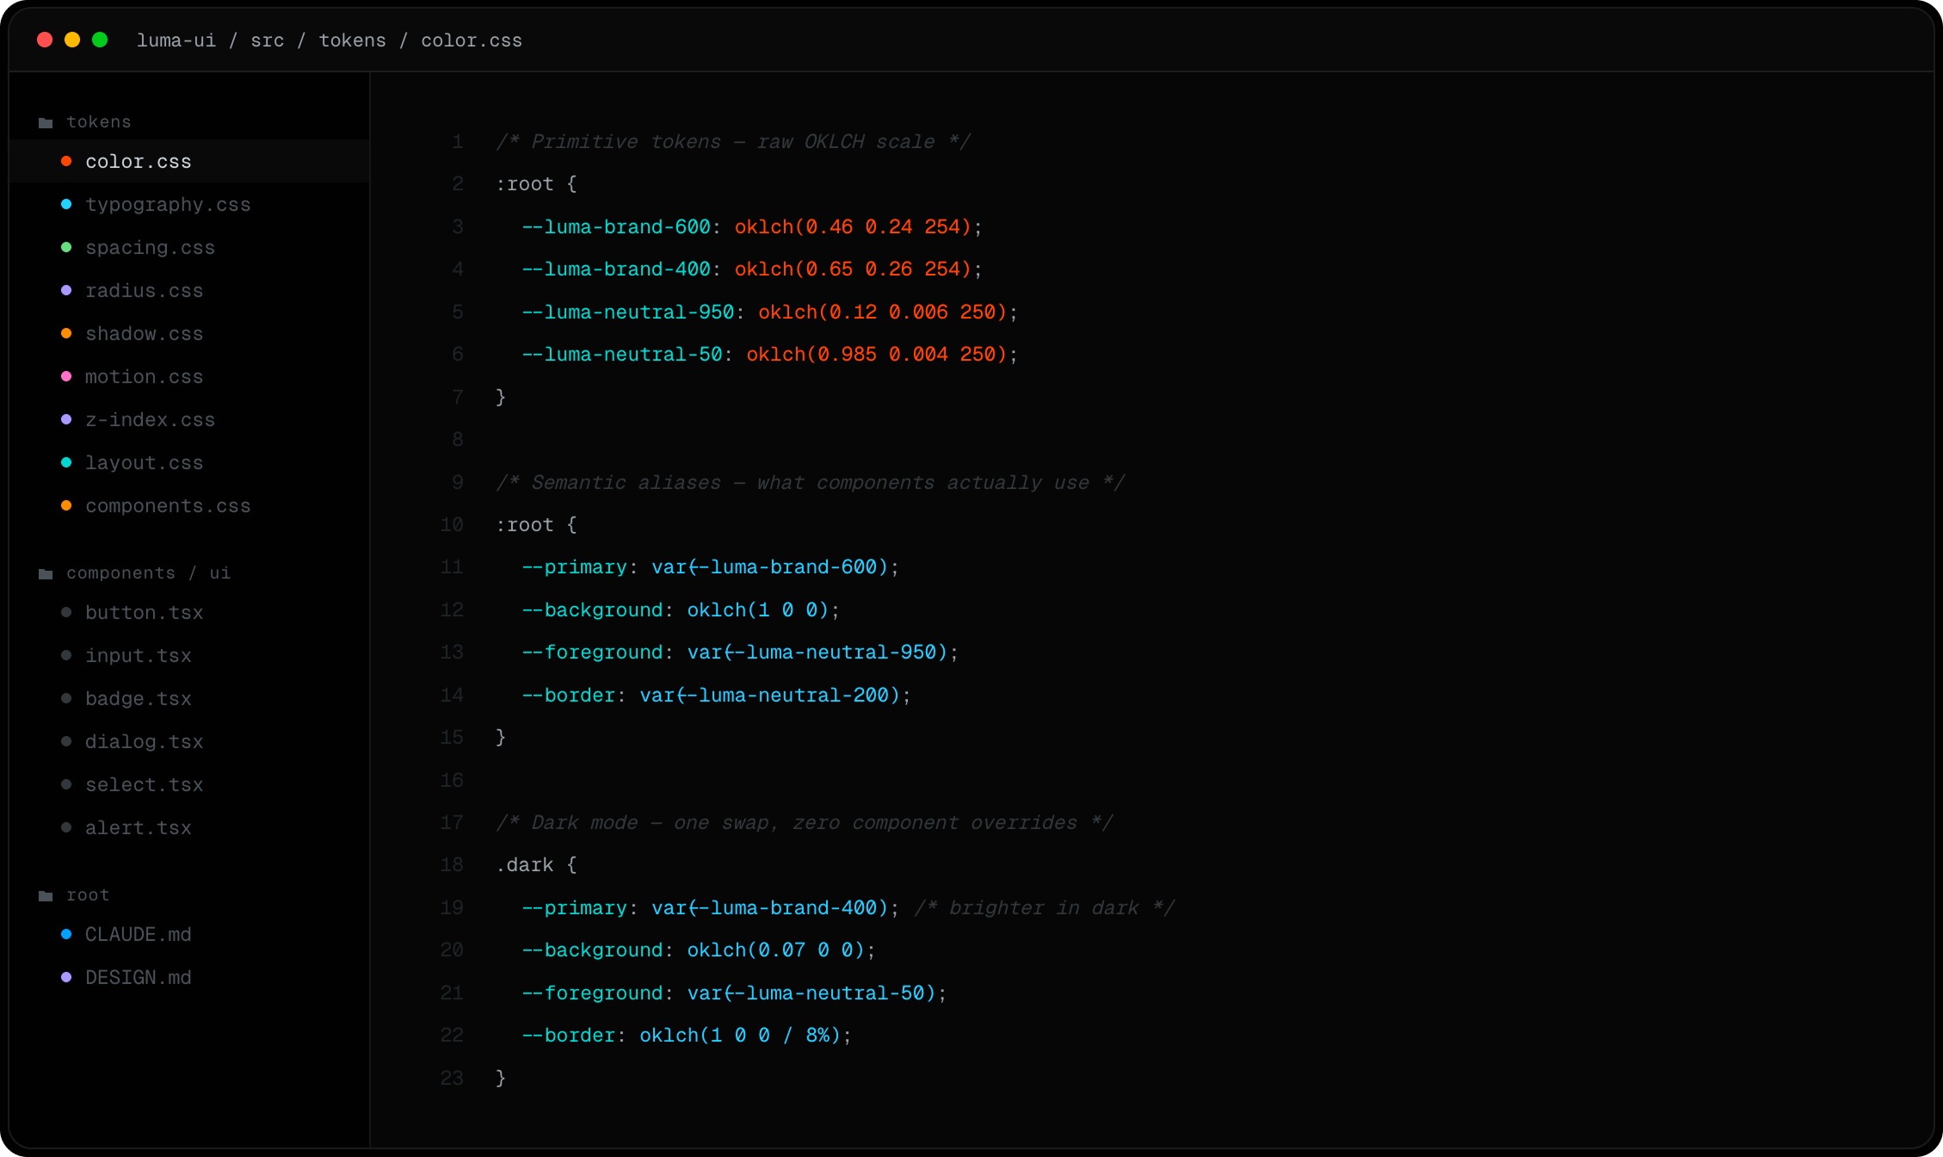
Task: Click var(--luma-brand-600) on line 11
Action: tap(770, 566)
